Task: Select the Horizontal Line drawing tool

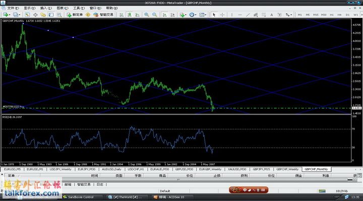Action: 240,15
